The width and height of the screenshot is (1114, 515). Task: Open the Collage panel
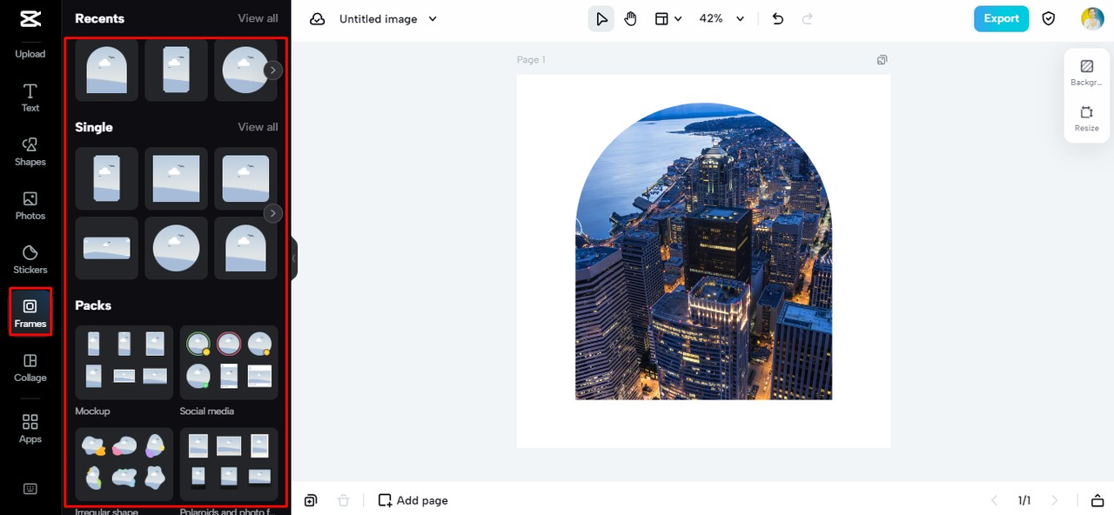point(30,367)
